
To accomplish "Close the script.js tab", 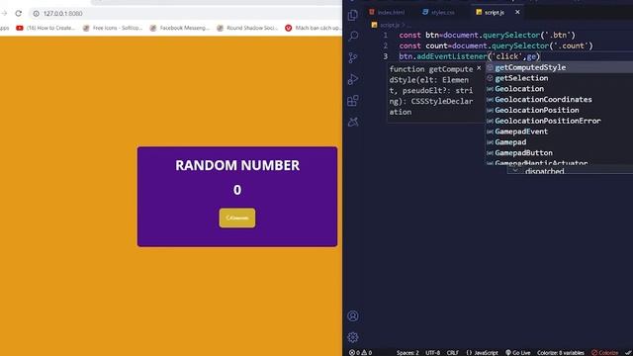I will [517, 12].
